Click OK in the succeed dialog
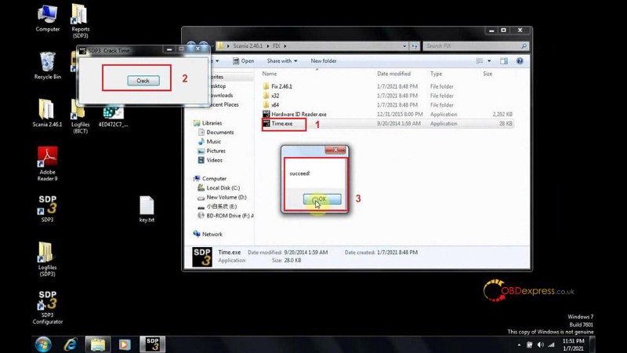 (x=322, y=199)
